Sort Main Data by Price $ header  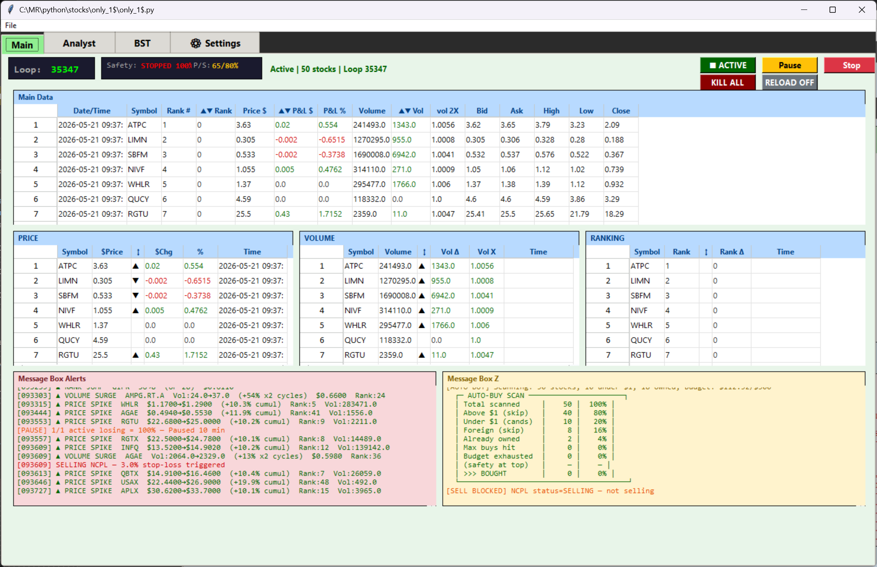(254, 111)
